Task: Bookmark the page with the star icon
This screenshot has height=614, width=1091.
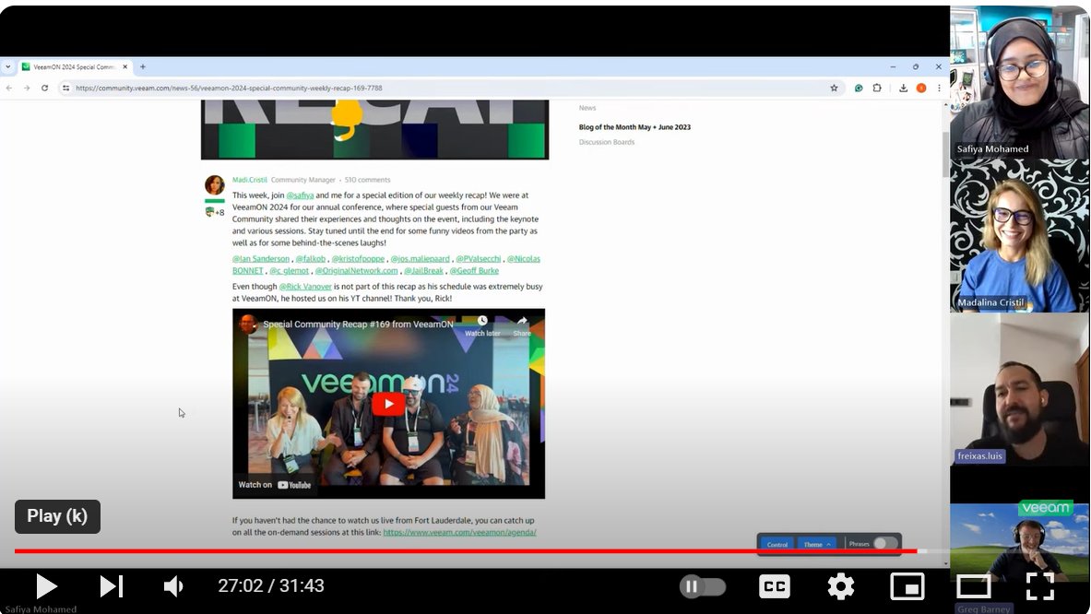Action: (x=834, y=89)
